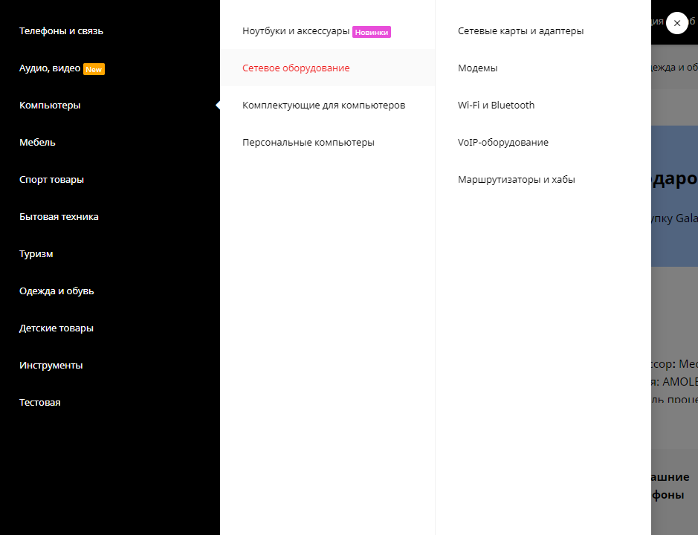Viewport: 698px width, 535px height.
Task: Open the Детские товары category
Action: point(56,328)
